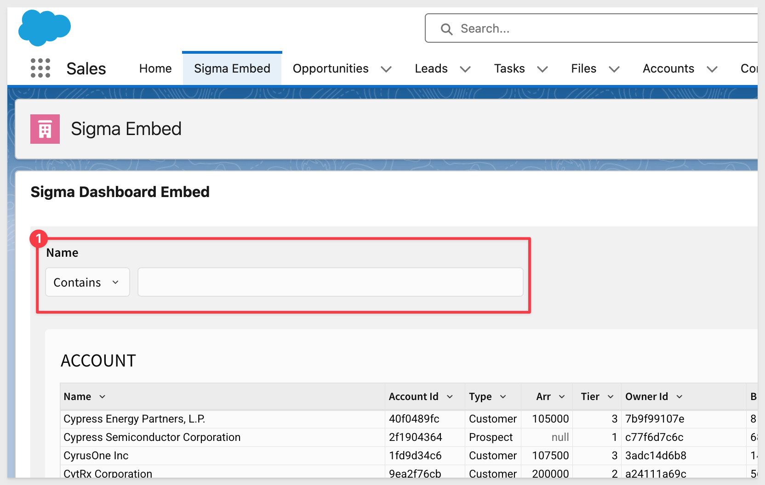Select the CyrusOne Inc cell

point(223,456)
